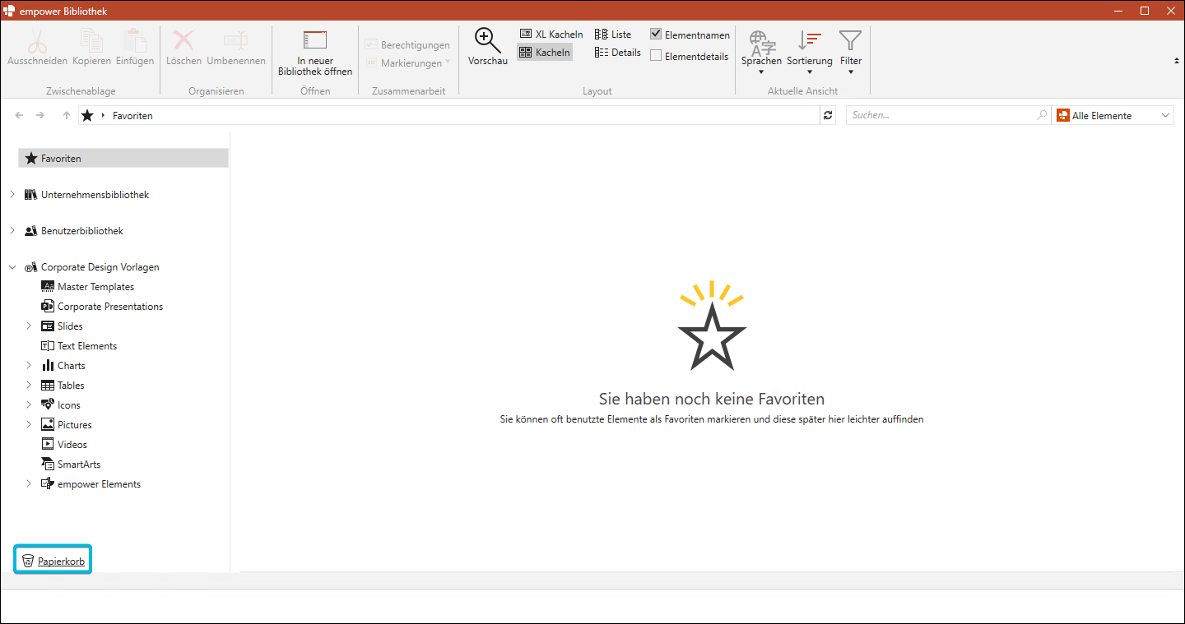The height and width of the screenshot is (624, 1185).
Task: Expand the Benutzerbibliothek node
Action: [12, 231]
